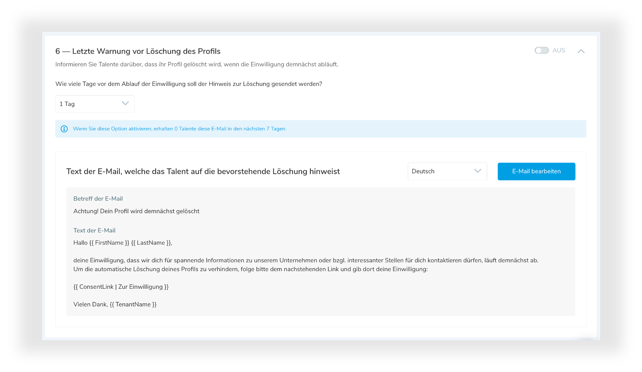The image size is (642, 372).
Task: Click the arrow in the Deutsch language selector
Action: click(478, 171)
